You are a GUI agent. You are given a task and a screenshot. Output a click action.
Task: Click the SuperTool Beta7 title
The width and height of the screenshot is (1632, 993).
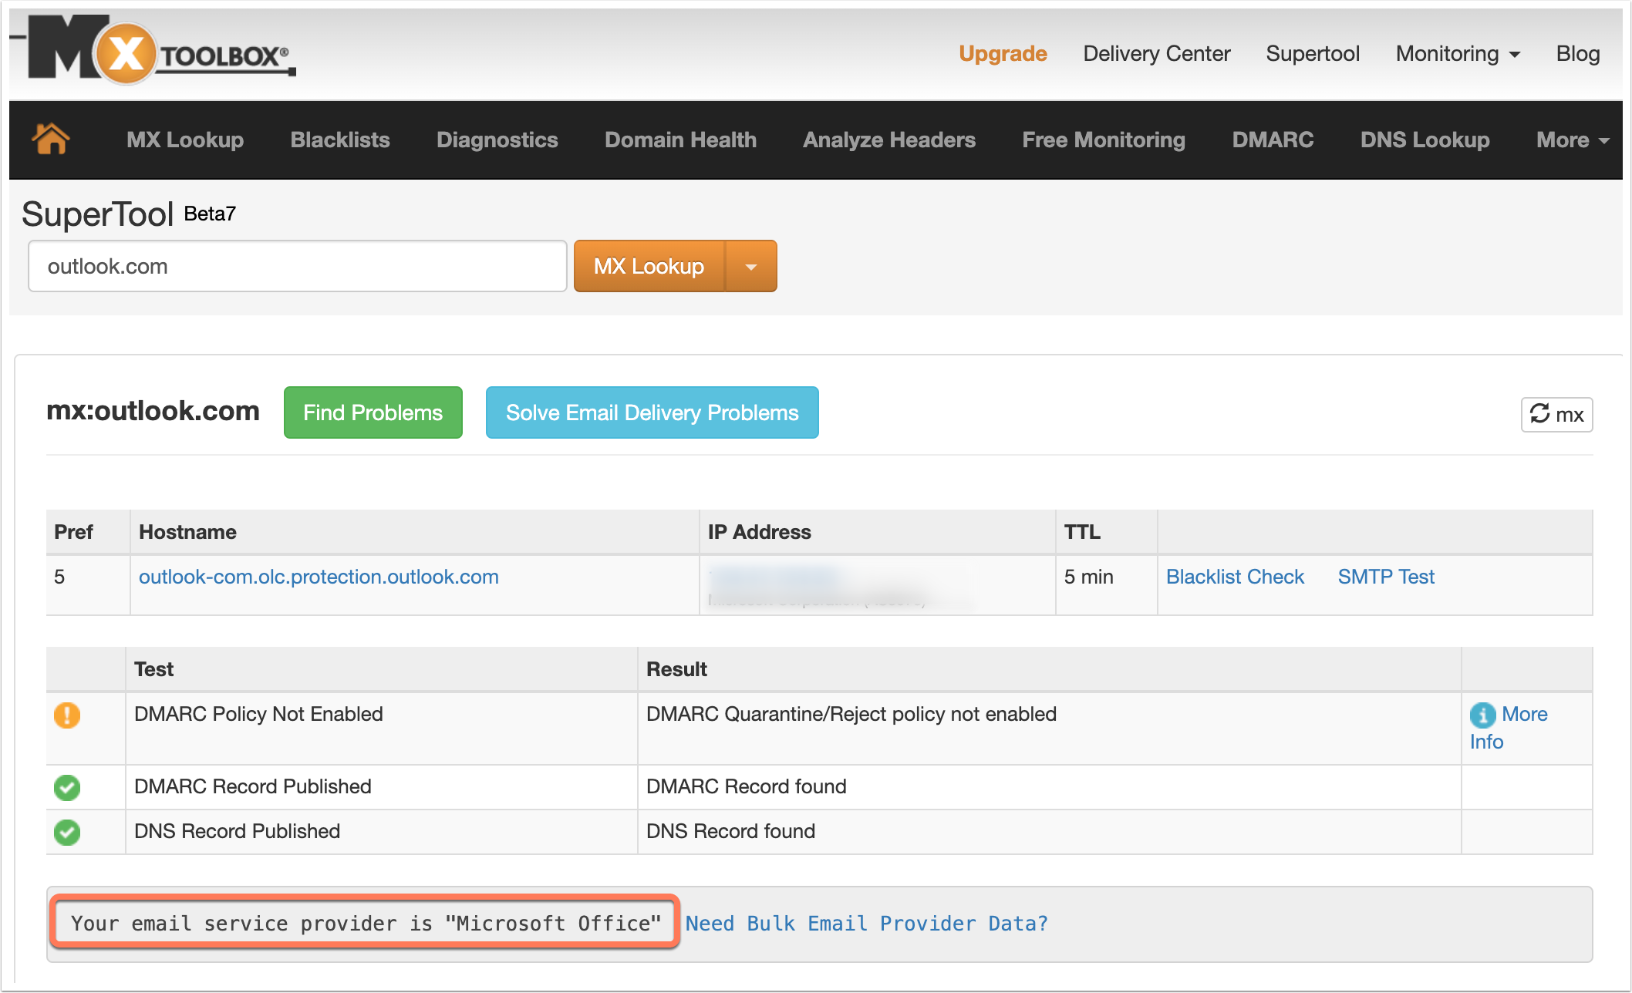[129, 214]
